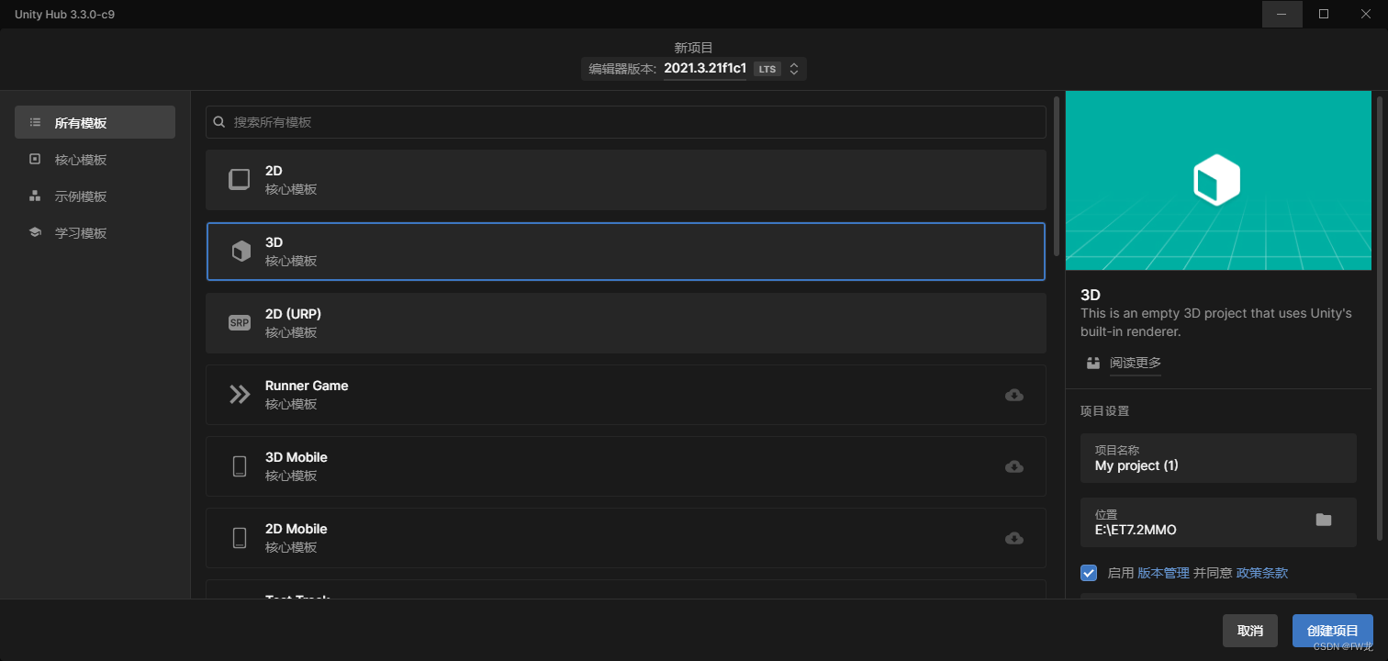Switch to the 核心模板 tab

95,159
